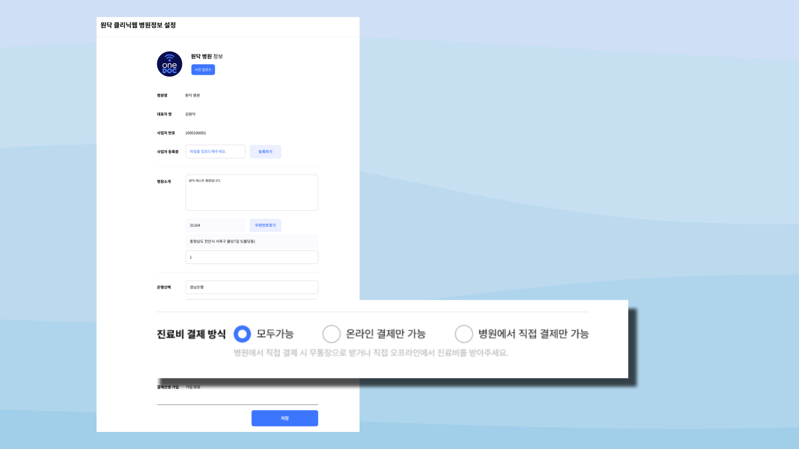
Task: Click the postal code field showing 31164
Action: [x=215, y=225]
